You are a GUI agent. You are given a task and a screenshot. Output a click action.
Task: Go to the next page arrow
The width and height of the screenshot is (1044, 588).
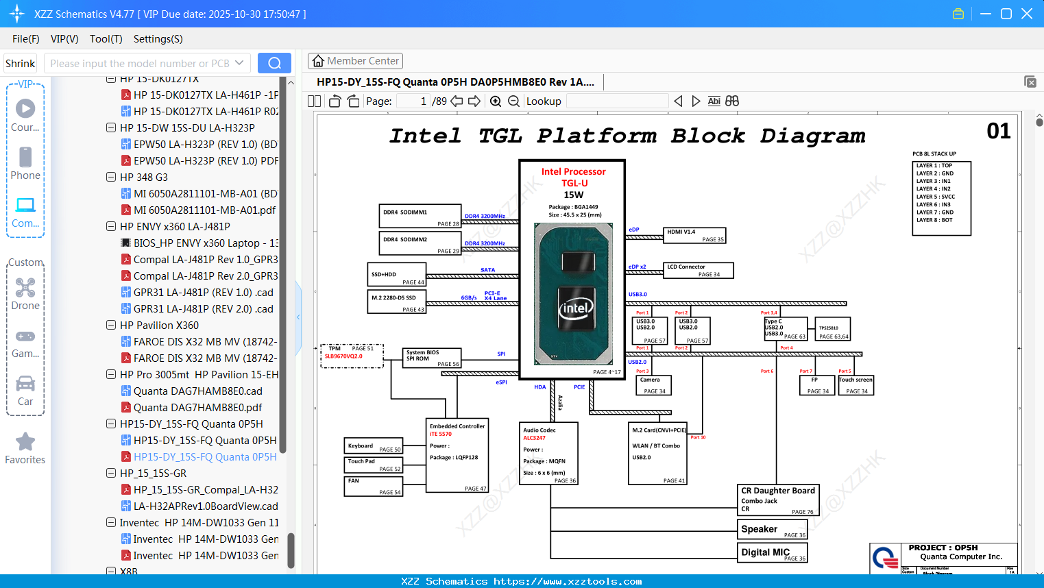click(474, 101)
